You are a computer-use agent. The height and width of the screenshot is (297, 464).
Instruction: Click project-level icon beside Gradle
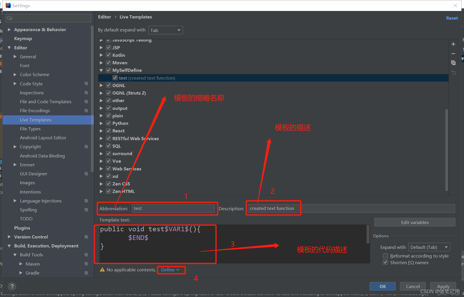[x=86, y=273]
